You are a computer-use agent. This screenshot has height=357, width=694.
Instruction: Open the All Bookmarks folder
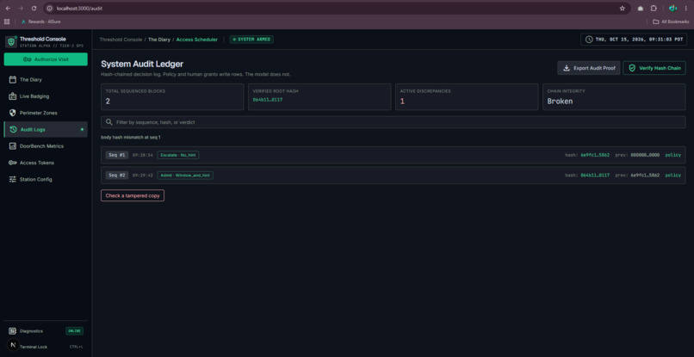coord(671,22)
